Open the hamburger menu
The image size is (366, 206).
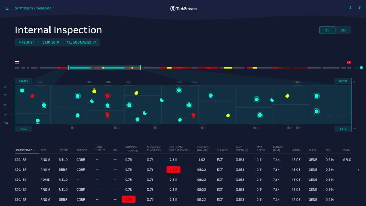(7, 8)
